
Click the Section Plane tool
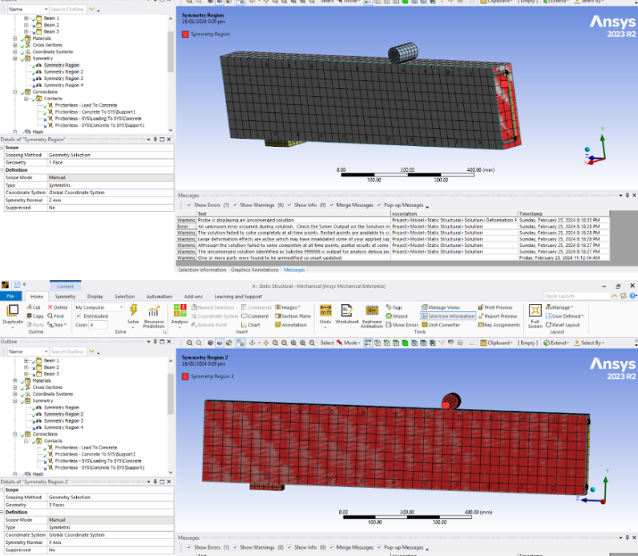(293, 316)
